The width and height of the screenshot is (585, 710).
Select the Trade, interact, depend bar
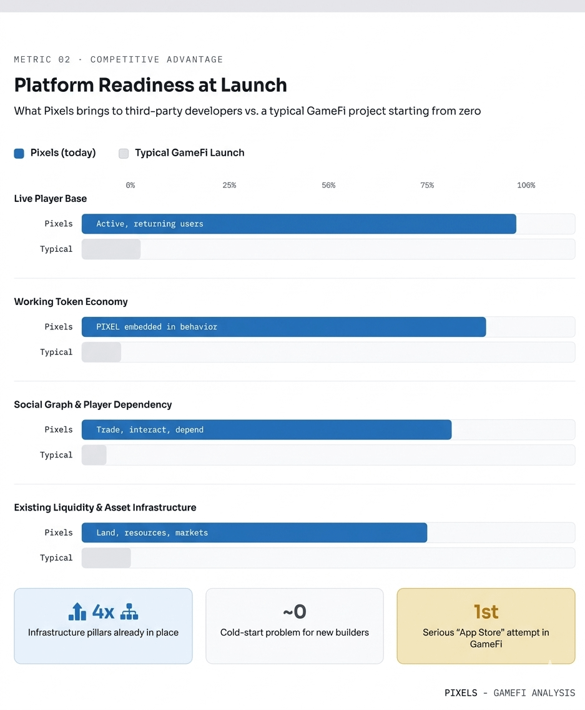tap(267, 430)
